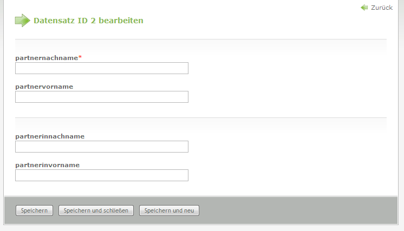This screenshot has width=404, height=231.
Task: Click the partnerinnachname label
Action: coord(50,136)
